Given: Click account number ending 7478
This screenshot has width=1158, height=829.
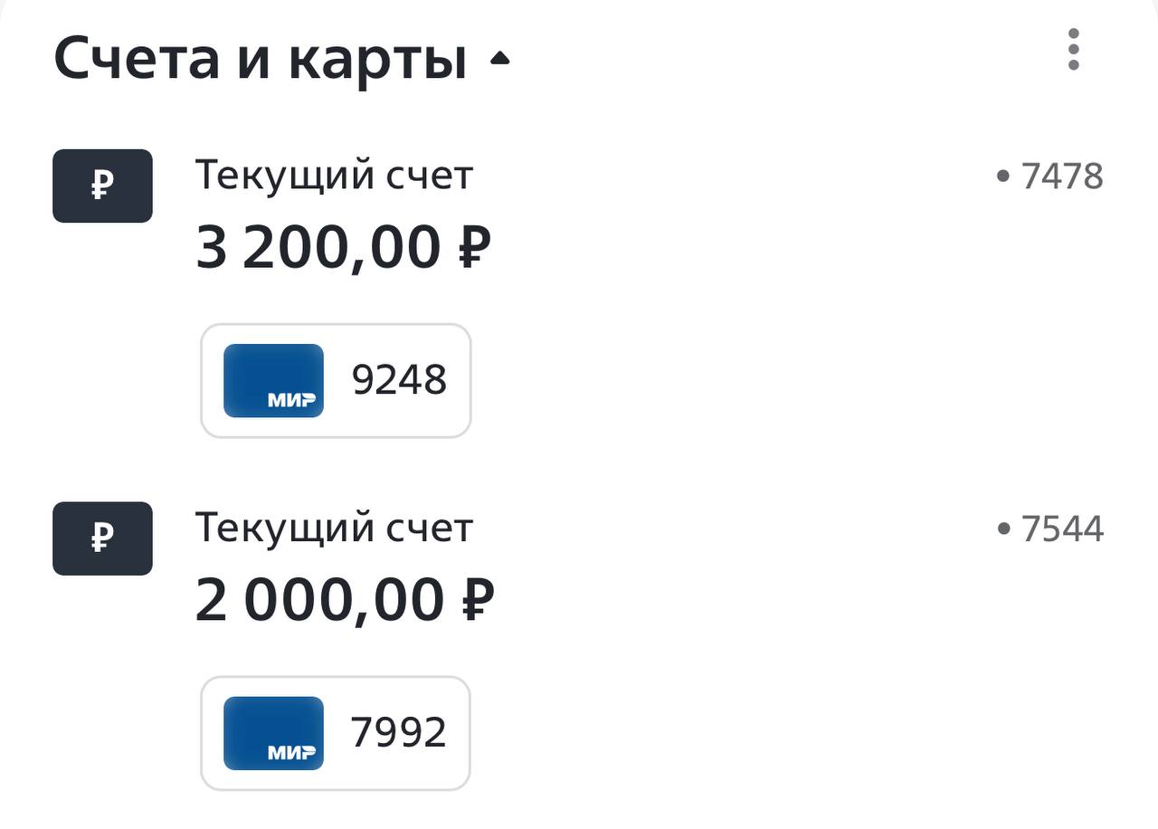Looking at the screenshot, I should point(1062,176).
